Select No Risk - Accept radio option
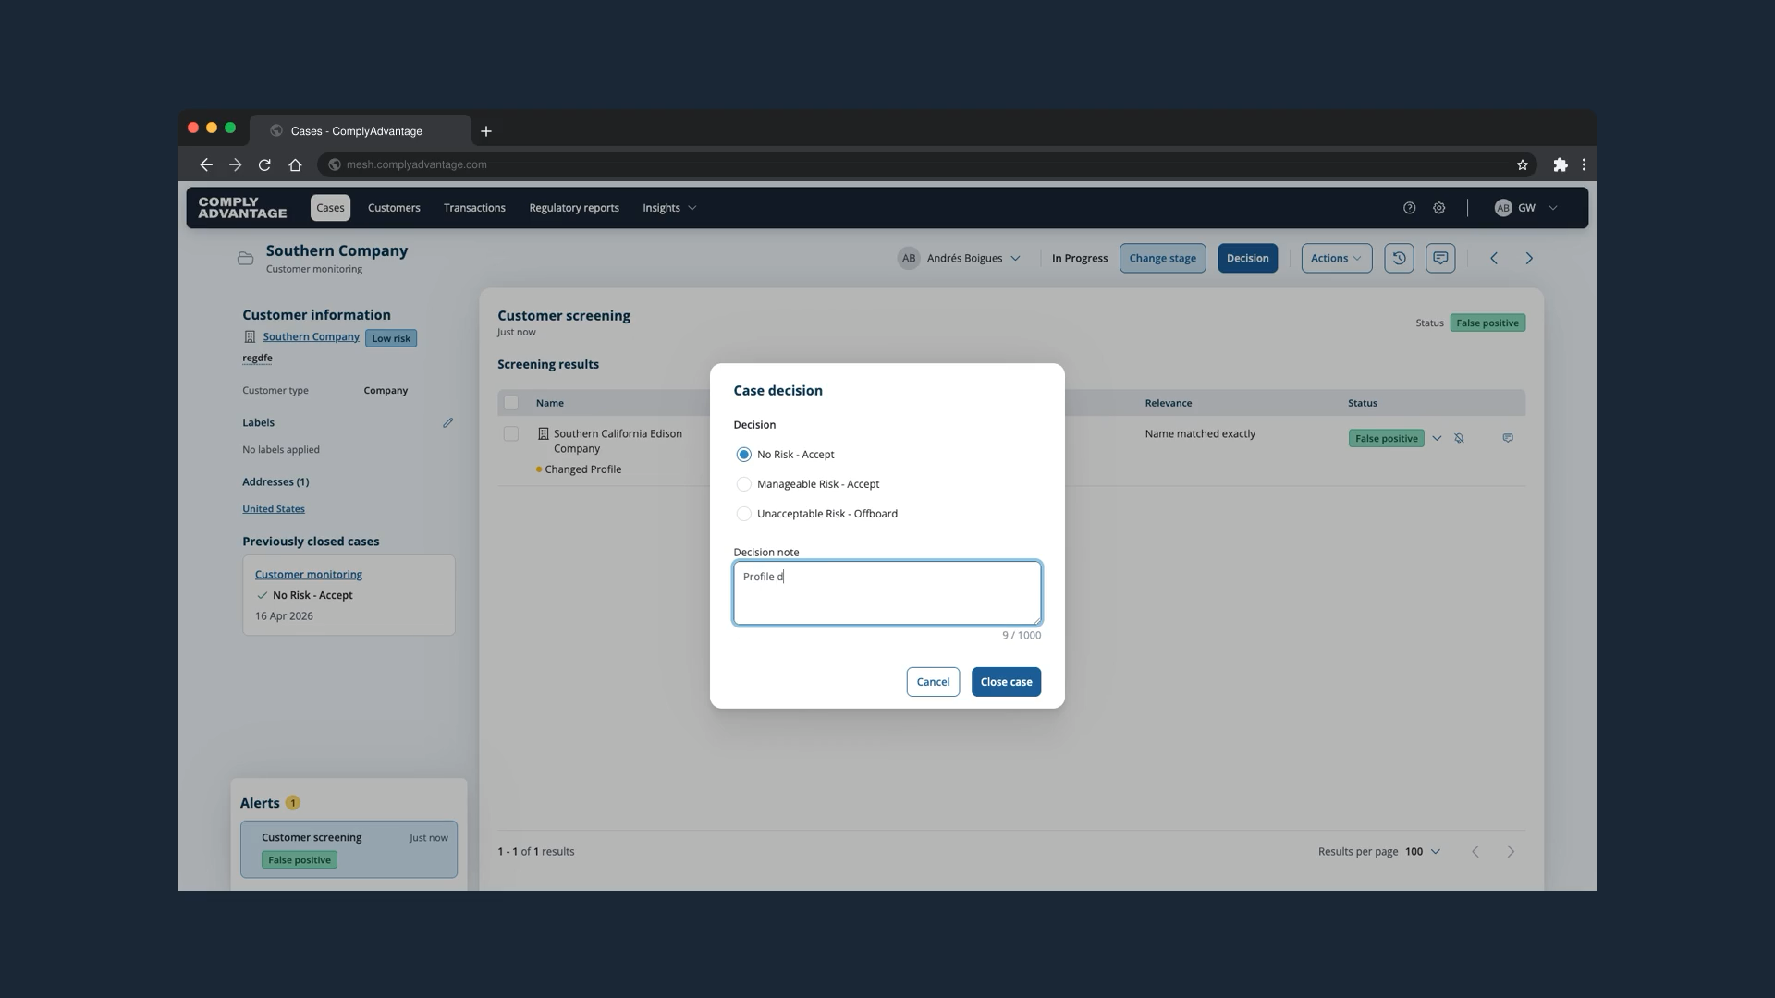 [743, 455]
